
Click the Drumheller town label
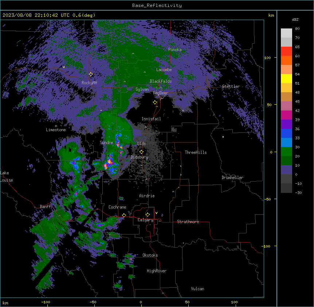point(232,178)
